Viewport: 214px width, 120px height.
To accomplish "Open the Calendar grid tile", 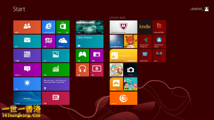I will click(x=27, y=56).
